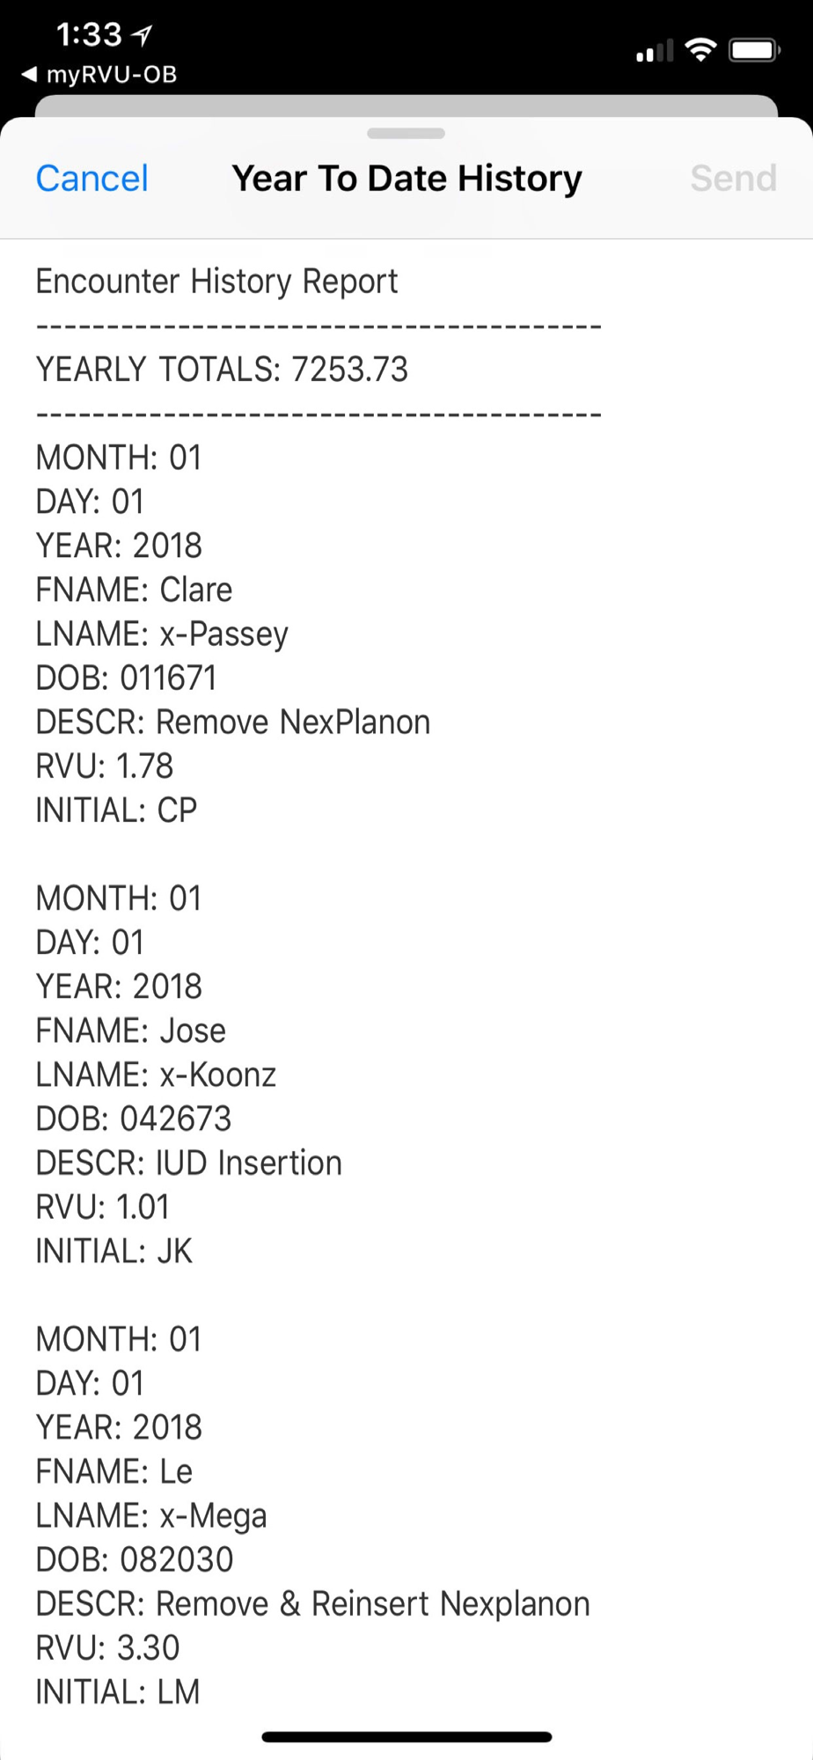
Task: Tap the location arrow beside the time
Action: pos(142,34)
